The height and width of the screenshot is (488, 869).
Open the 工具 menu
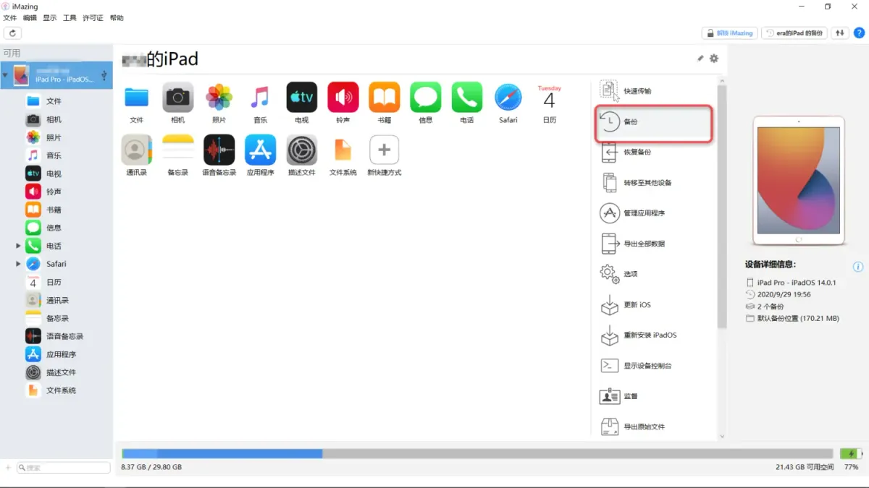[x=70, y=17]
